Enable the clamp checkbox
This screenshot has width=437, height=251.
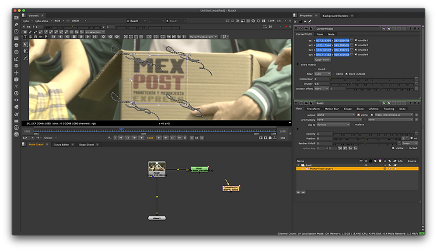(x=333, y=74)
